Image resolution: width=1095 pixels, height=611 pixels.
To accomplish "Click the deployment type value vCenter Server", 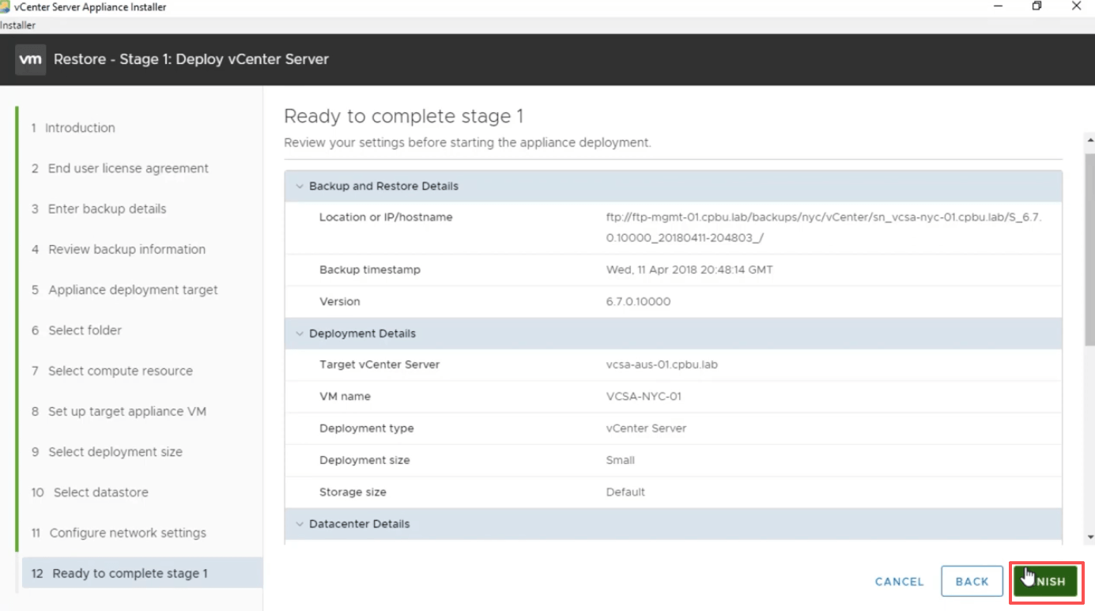I will point(646,428).
